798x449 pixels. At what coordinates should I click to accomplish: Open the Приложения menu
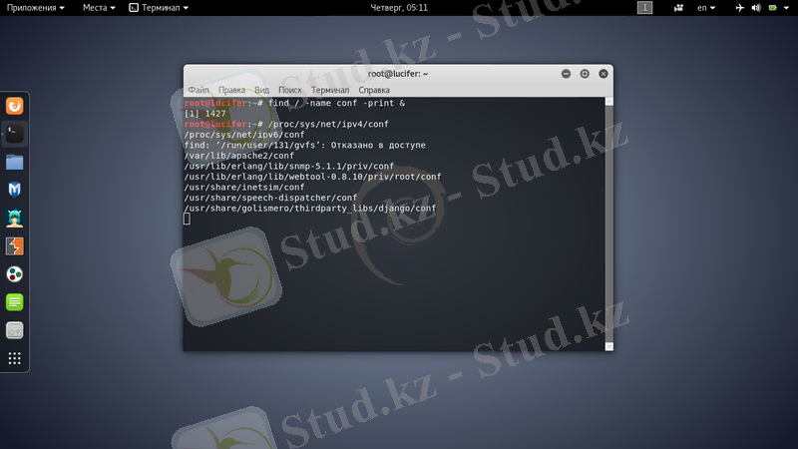(x=35, y=8)
